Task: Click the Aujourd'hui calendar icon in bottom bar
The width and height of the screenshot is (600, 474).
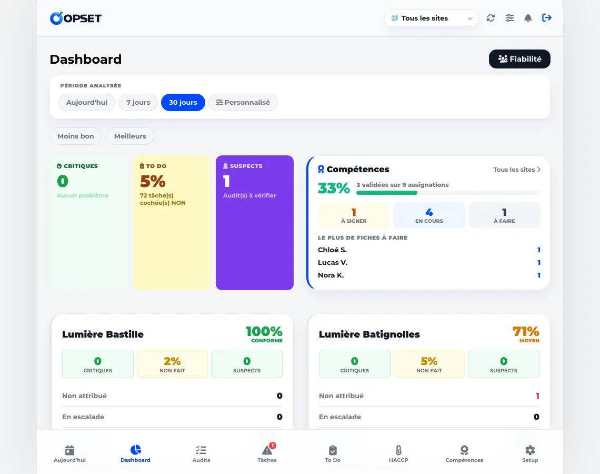Action: [x=69, y=450]
